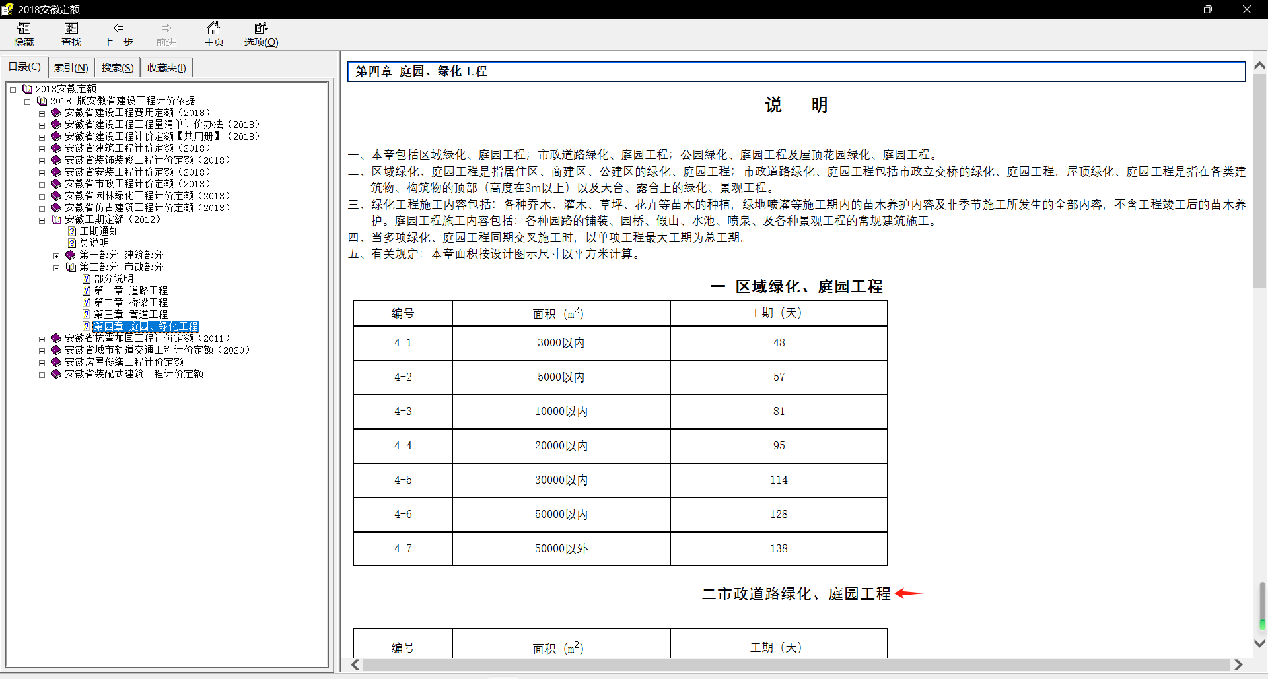Image resolution: width=1268 pixels, height=679 pixels.
Task: Select 第四章 庭园、绿化工程 tree item
Action: [x=145, y=327]
